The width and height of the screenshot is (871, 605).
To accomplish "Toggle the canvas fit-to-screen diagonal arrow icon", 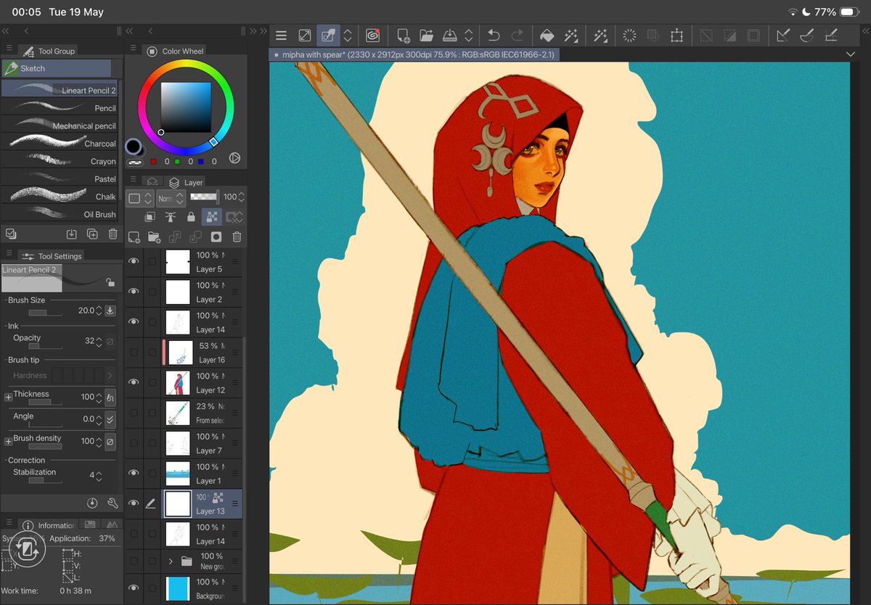I will 305,35.
